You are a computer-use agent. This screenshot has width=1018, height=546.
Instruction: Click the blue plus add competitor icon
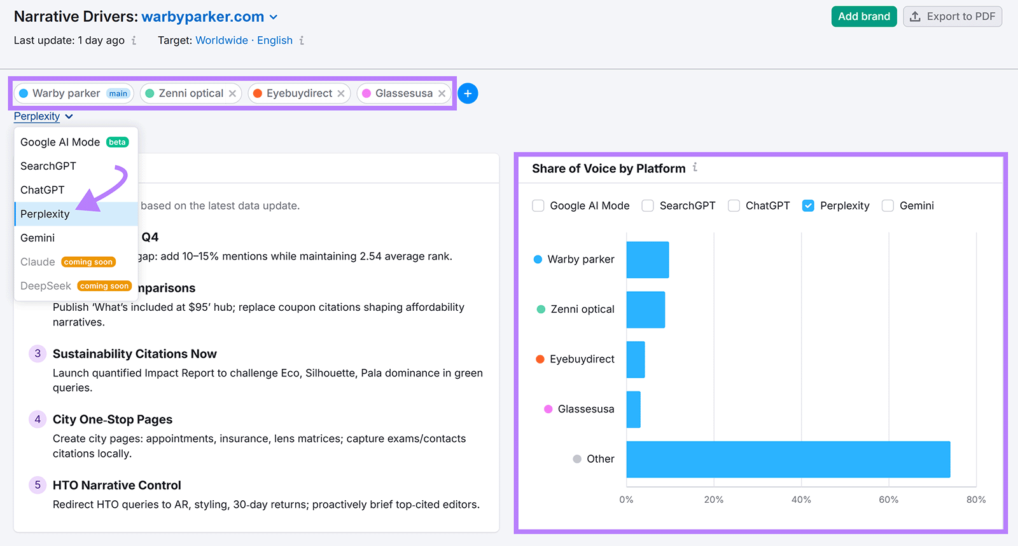tap(468, 93)
